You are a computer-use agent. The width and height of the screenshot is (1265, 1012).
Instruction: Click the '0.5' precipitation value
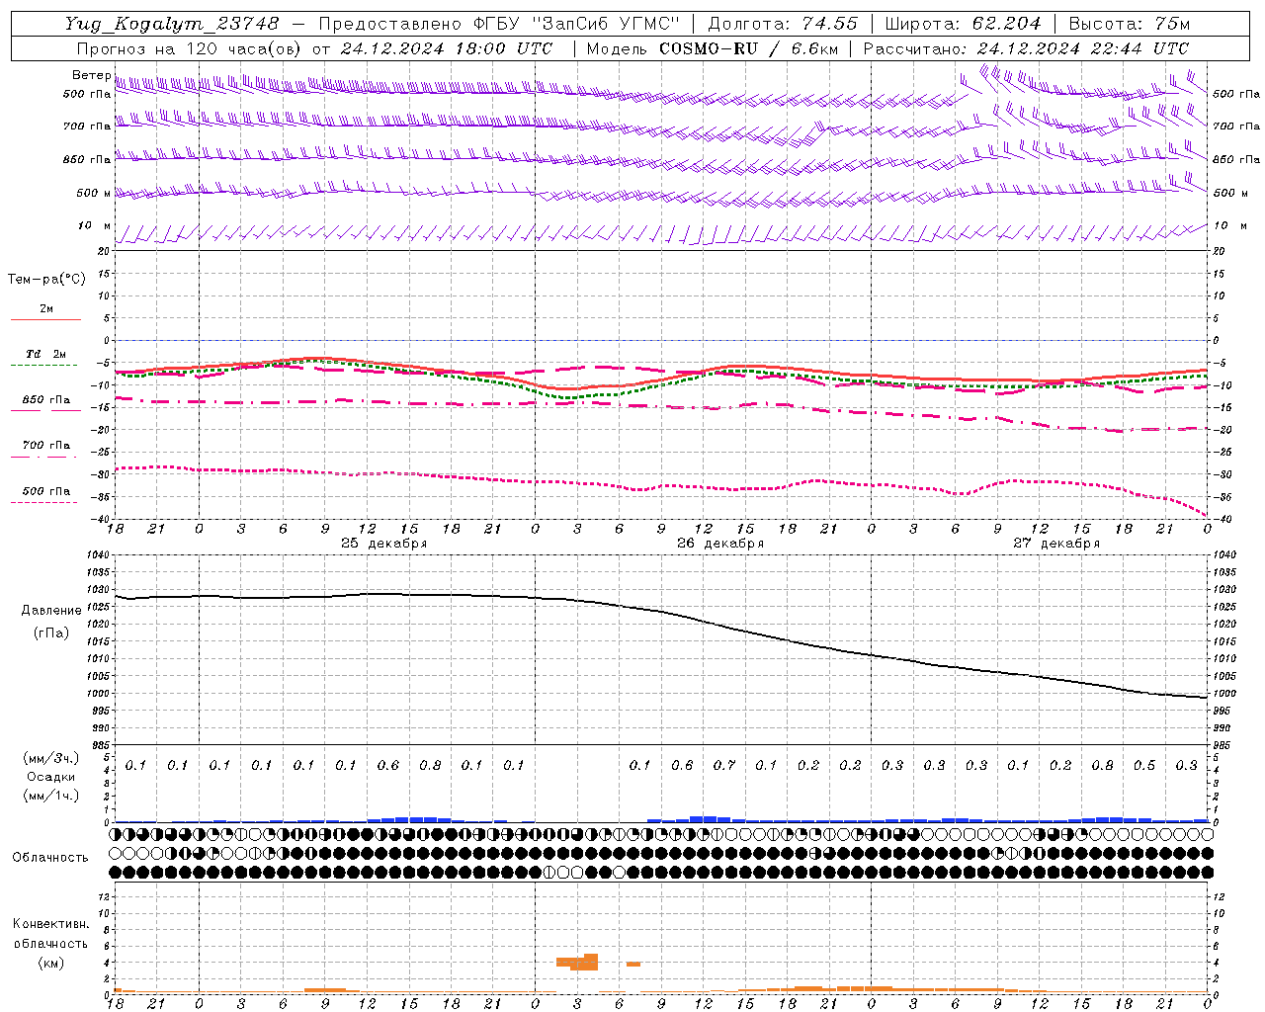point(1144,766)
